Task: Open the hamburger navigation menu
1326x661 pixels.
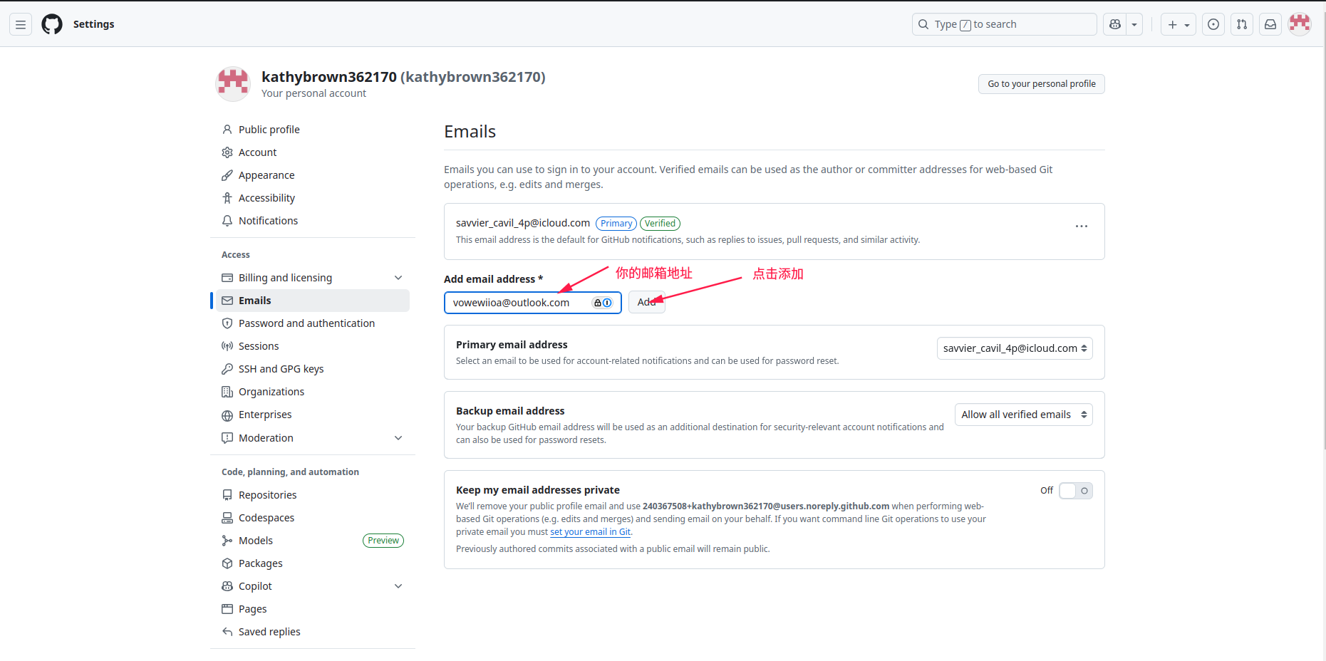Action: coord(21,24)
